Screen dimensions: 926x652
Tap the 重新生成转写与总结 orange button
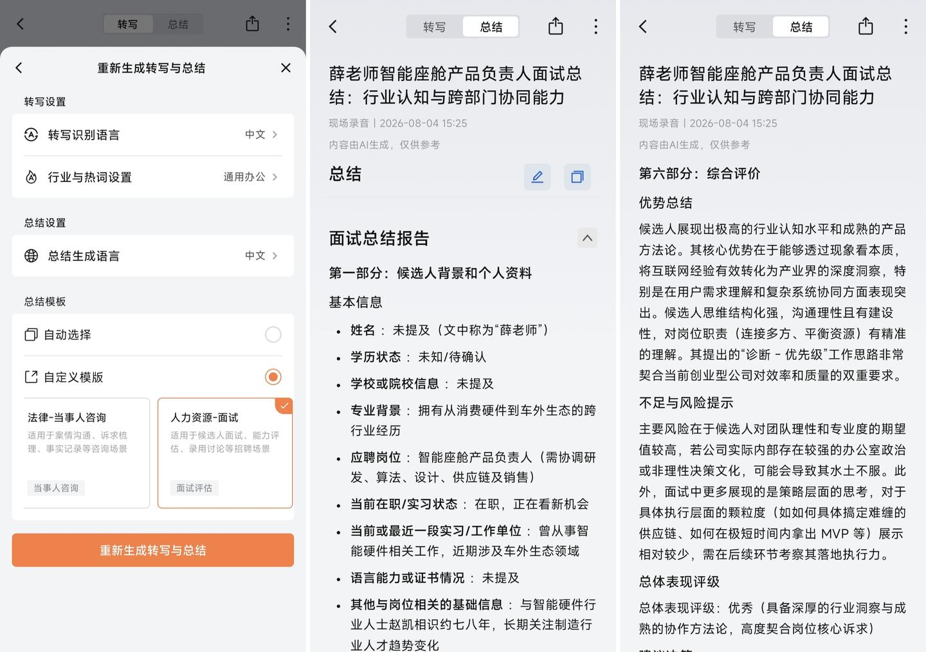tap(153, 550)
